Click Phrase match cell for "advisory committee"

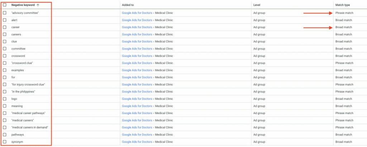click(344, 13)
